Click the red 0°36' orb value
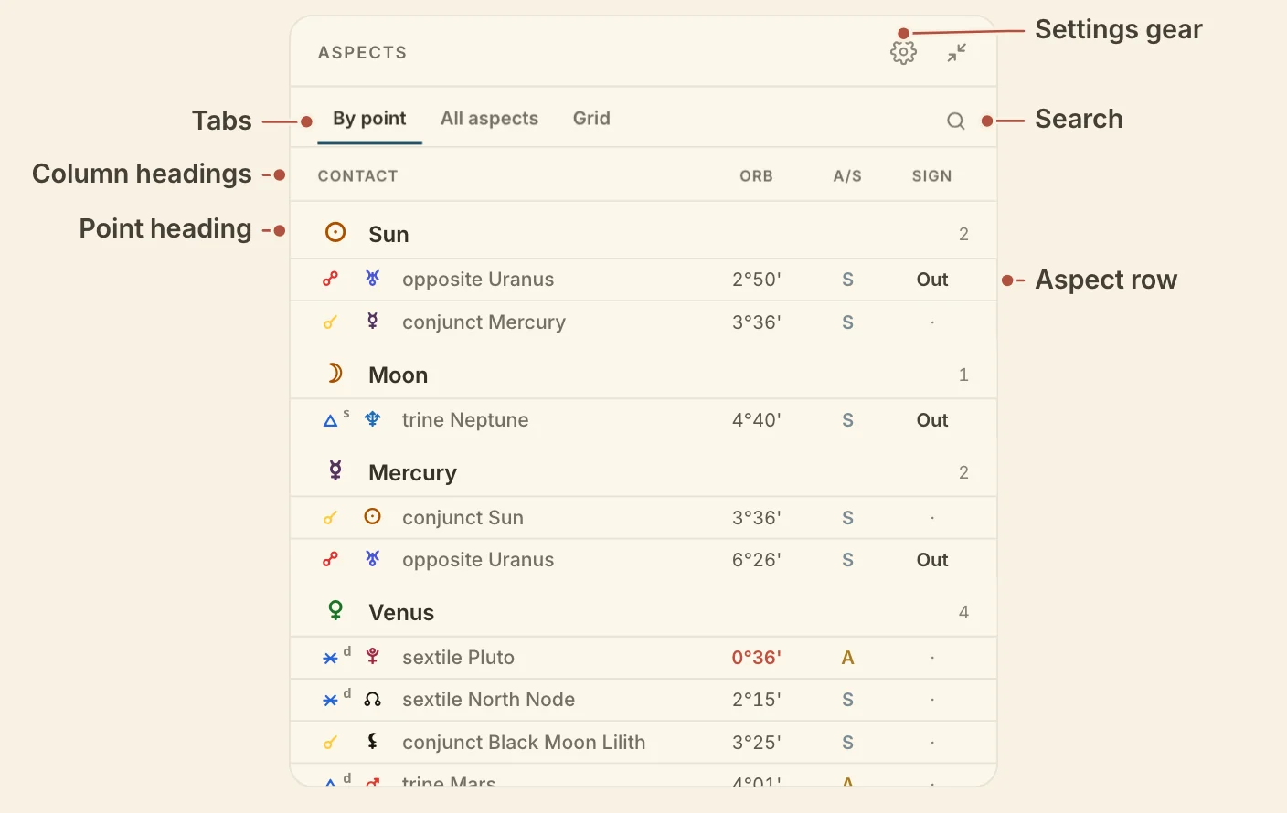The width and height of the screenshot is (1287, 813). pos(756,658)
